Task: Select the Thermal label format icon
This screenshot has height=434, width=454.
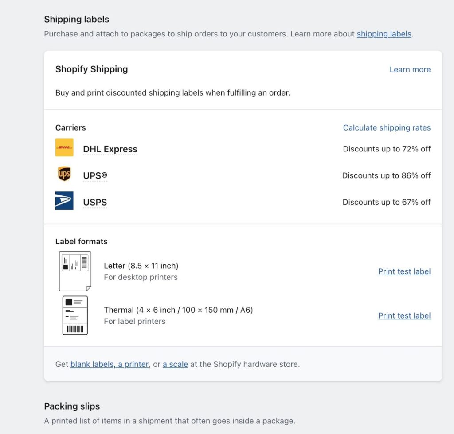Action: tap(75, 315)
